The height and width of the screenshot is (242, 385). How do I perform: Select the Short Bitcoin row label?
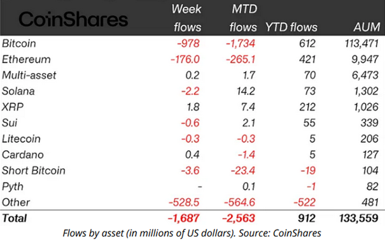click(x=34, y=171)
